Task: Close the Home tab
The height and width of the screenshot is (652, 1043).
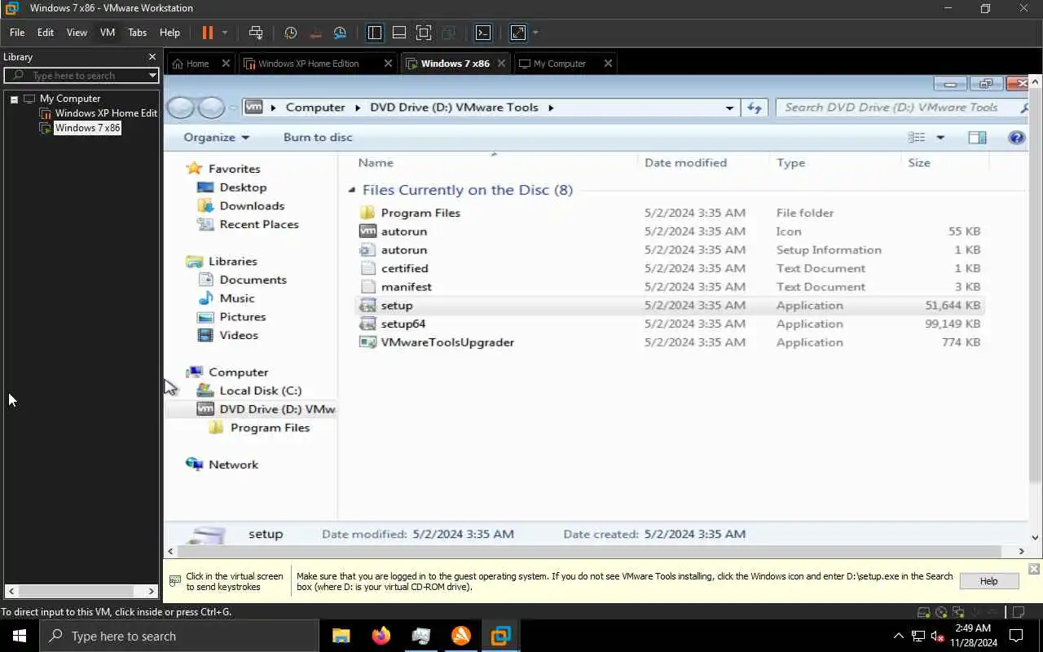Action: tap(226, 64)
